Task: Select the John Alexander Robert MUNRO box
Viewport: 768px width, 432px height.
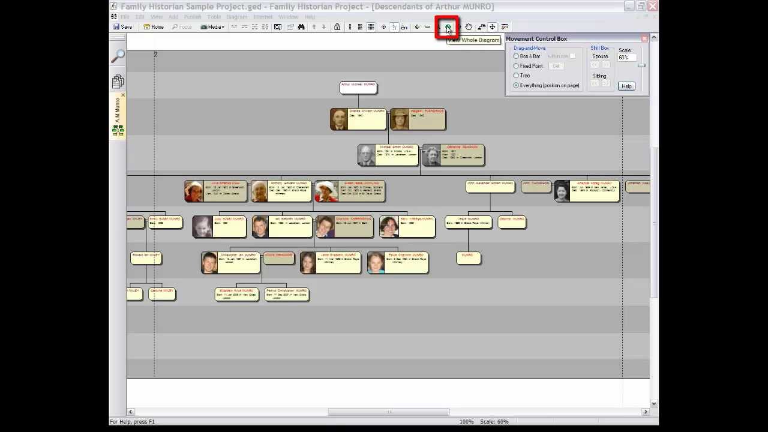Action: click(x=490, y=187)
